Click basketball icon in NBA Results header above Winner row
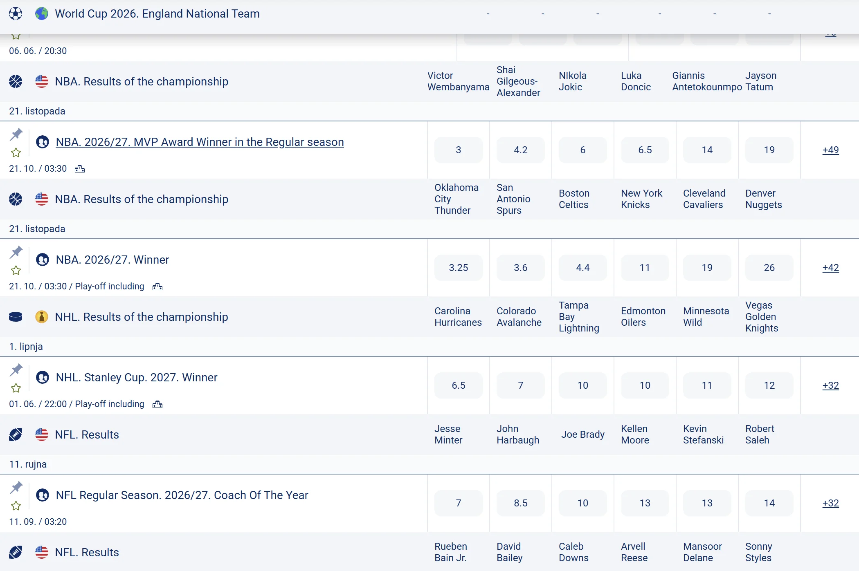This screenshot has width=859, height=571. (16, 199)
